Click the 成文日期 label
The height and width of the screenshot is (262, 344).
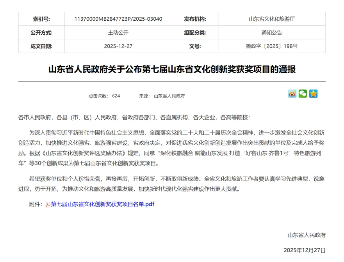pos(41,46)
